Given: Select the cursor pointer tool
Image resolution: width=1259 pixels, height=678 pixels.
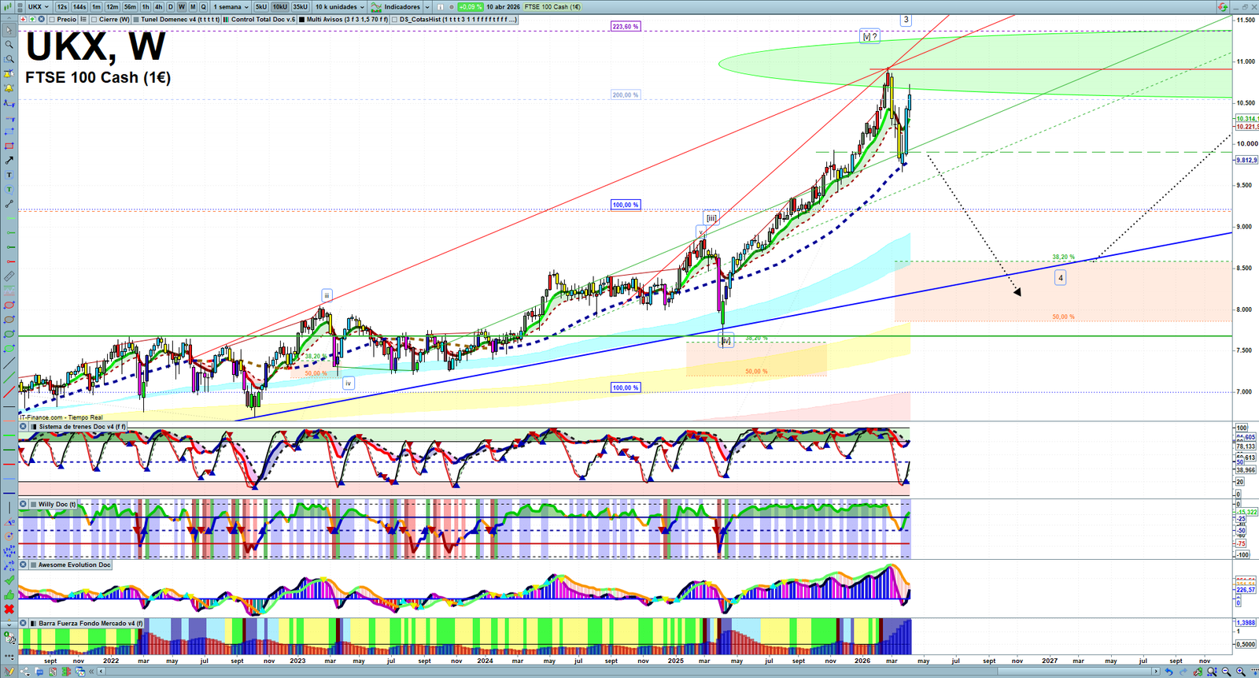Looking at the screenshot, I should point(9,31).
